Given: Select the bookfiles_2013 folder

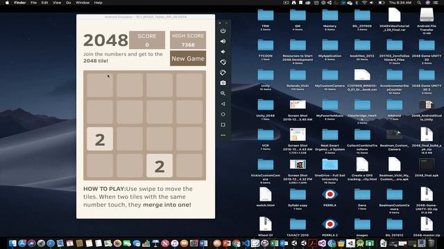Looking at the screenshot, I should 362,45.
